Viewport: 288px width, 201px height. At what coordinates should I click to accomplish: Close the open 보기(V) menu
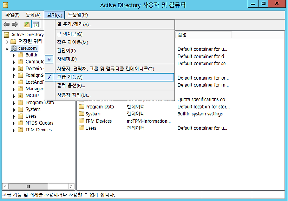(54, 15)
